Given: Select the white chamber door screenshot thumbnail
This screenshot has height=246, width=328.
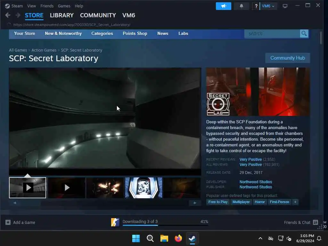Looking at the screenshot, I should (143, 188).
